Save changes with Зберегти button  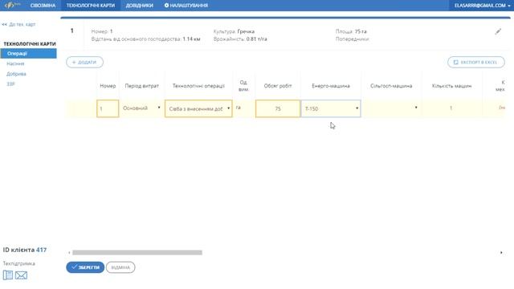[85, 267]
